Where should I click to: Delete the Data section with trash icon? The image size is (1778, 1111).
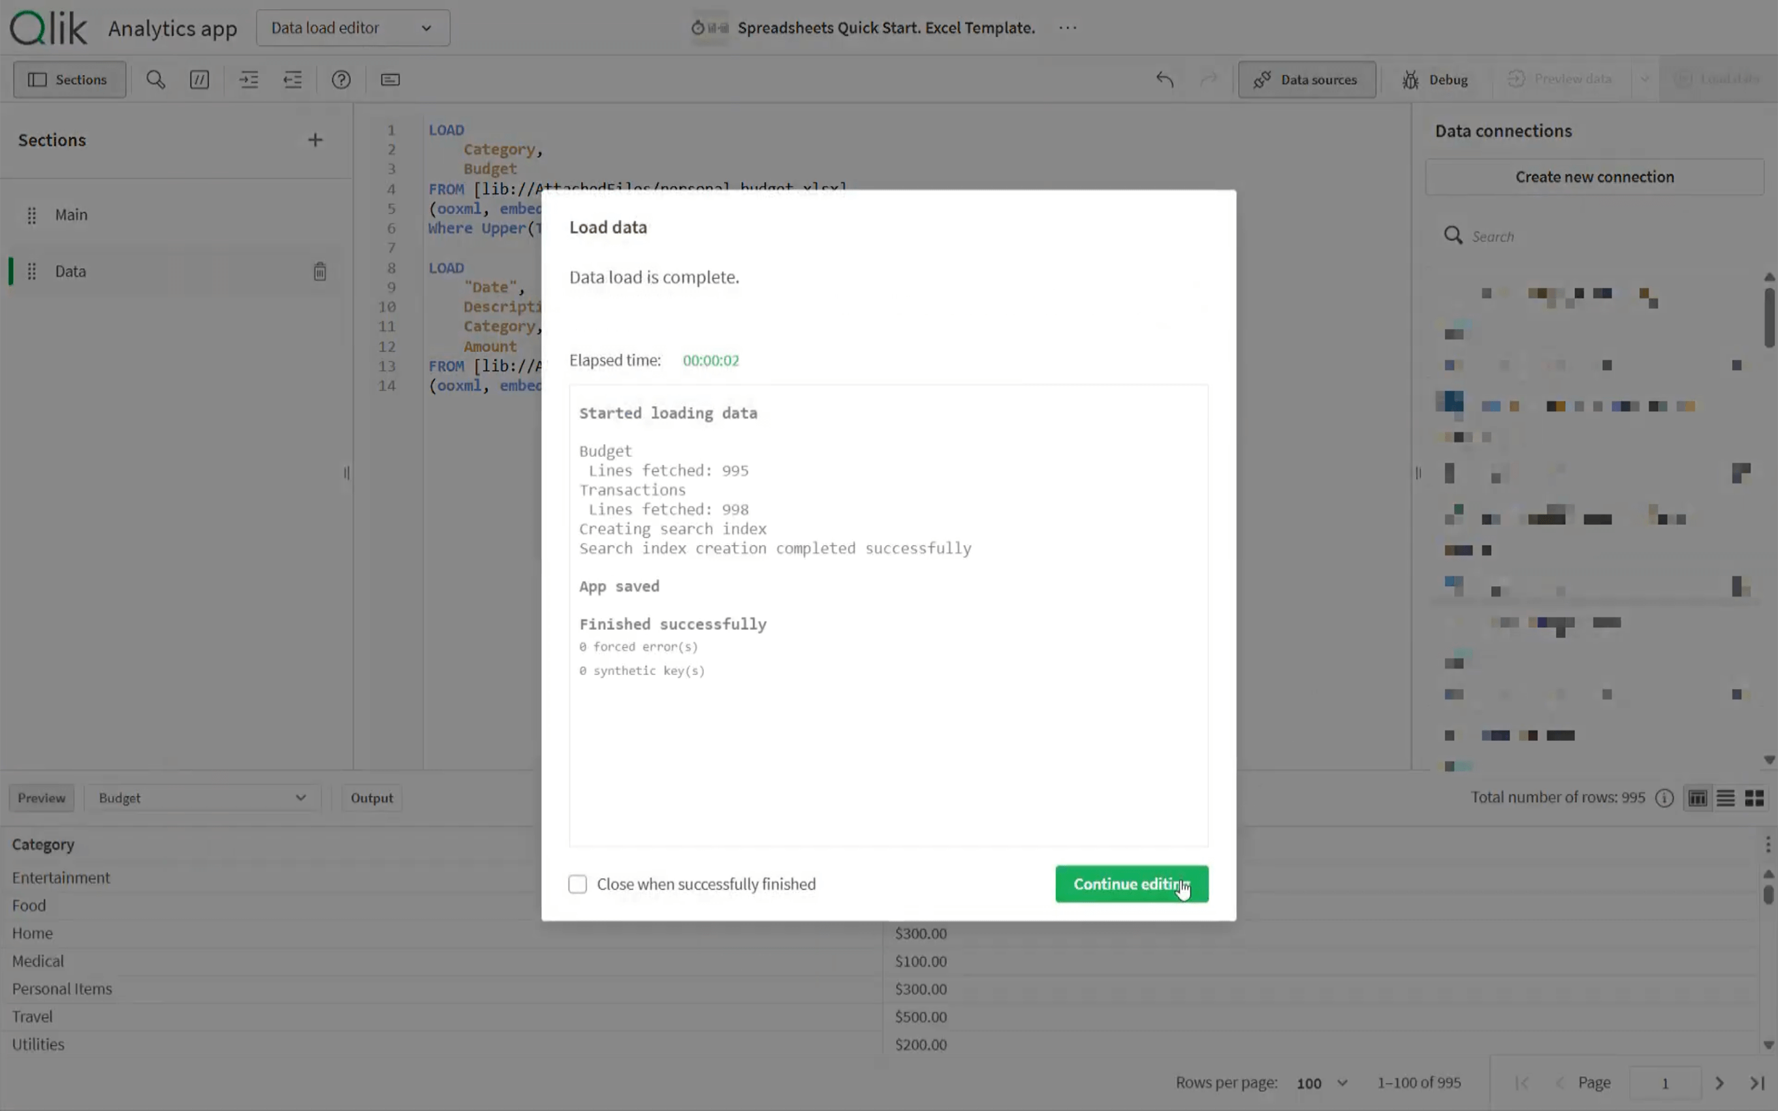(320, 271)
